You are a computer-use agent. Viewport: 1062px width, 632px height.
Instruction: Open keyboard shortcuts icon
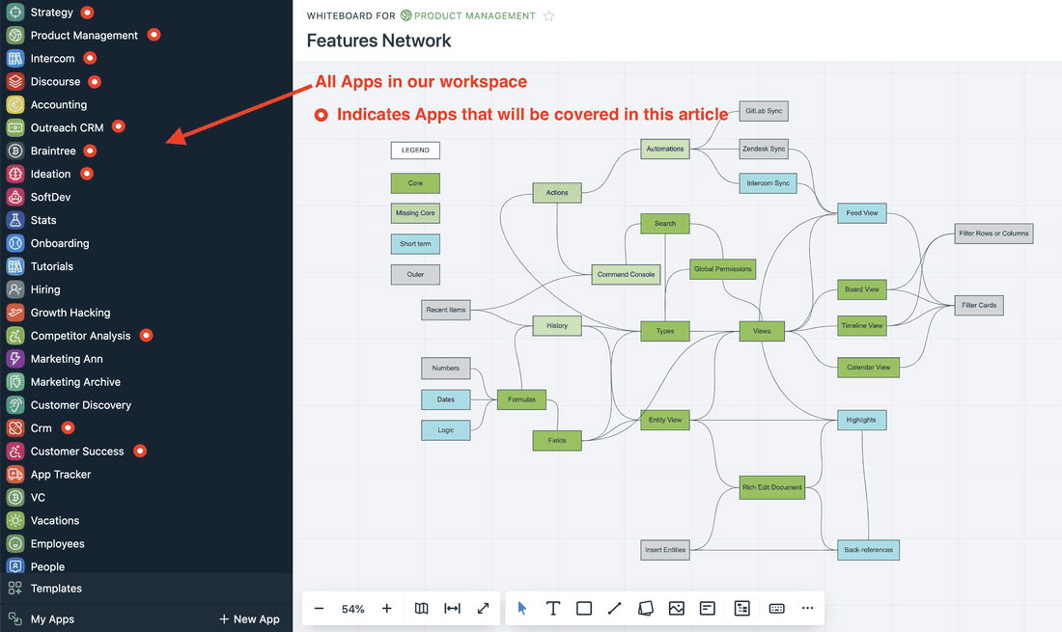(x=777, y=609)
